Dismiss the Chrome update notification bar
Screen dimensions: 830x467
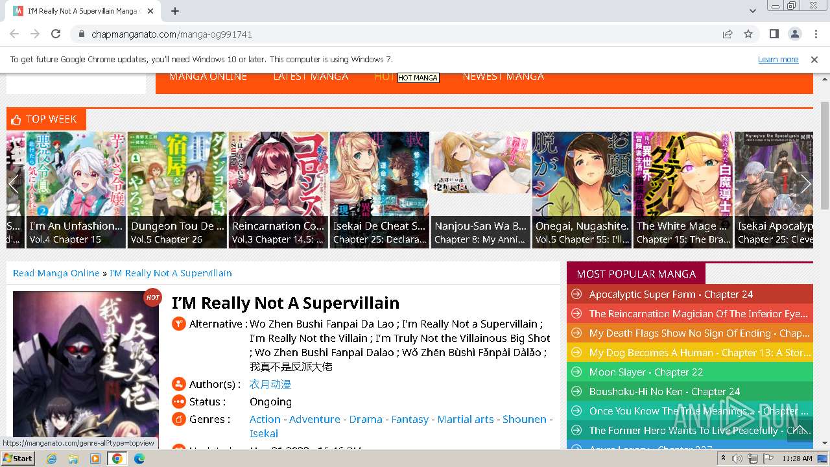pos(814,59)
